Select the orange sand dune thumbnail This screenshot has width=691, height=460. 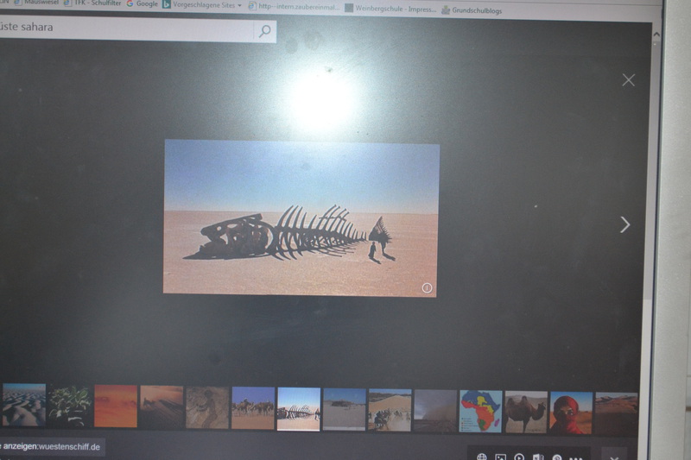pos(116,406)
